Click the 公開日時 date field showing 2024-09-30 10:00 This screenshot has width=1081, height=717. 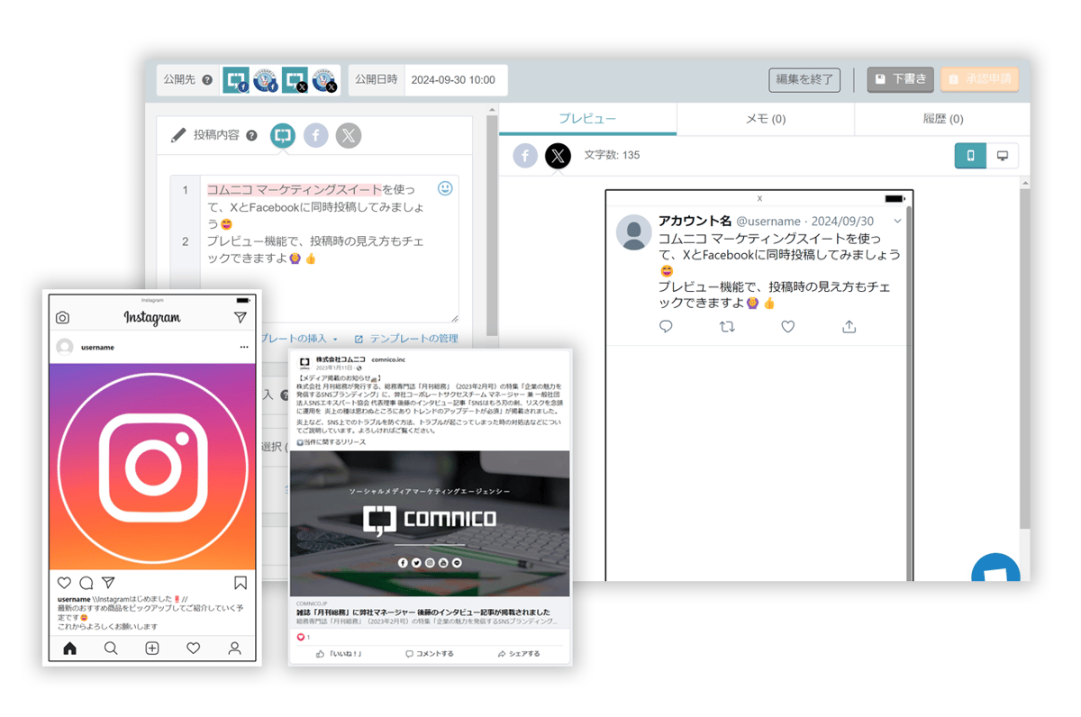point(456,80)
